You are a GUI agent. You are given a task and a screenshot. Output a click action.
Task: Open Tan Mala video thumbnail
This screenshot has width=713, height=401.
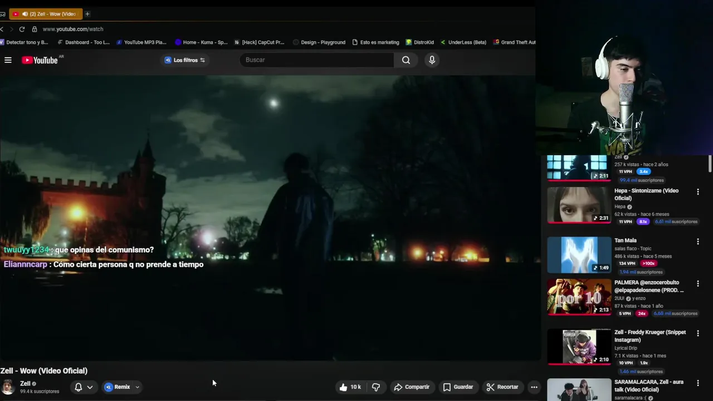click(x=579, y=255)
